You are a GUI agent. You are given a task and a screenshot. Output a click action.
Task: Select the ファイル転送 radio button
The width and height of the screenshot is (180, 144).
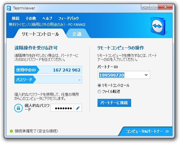point(99,91)
